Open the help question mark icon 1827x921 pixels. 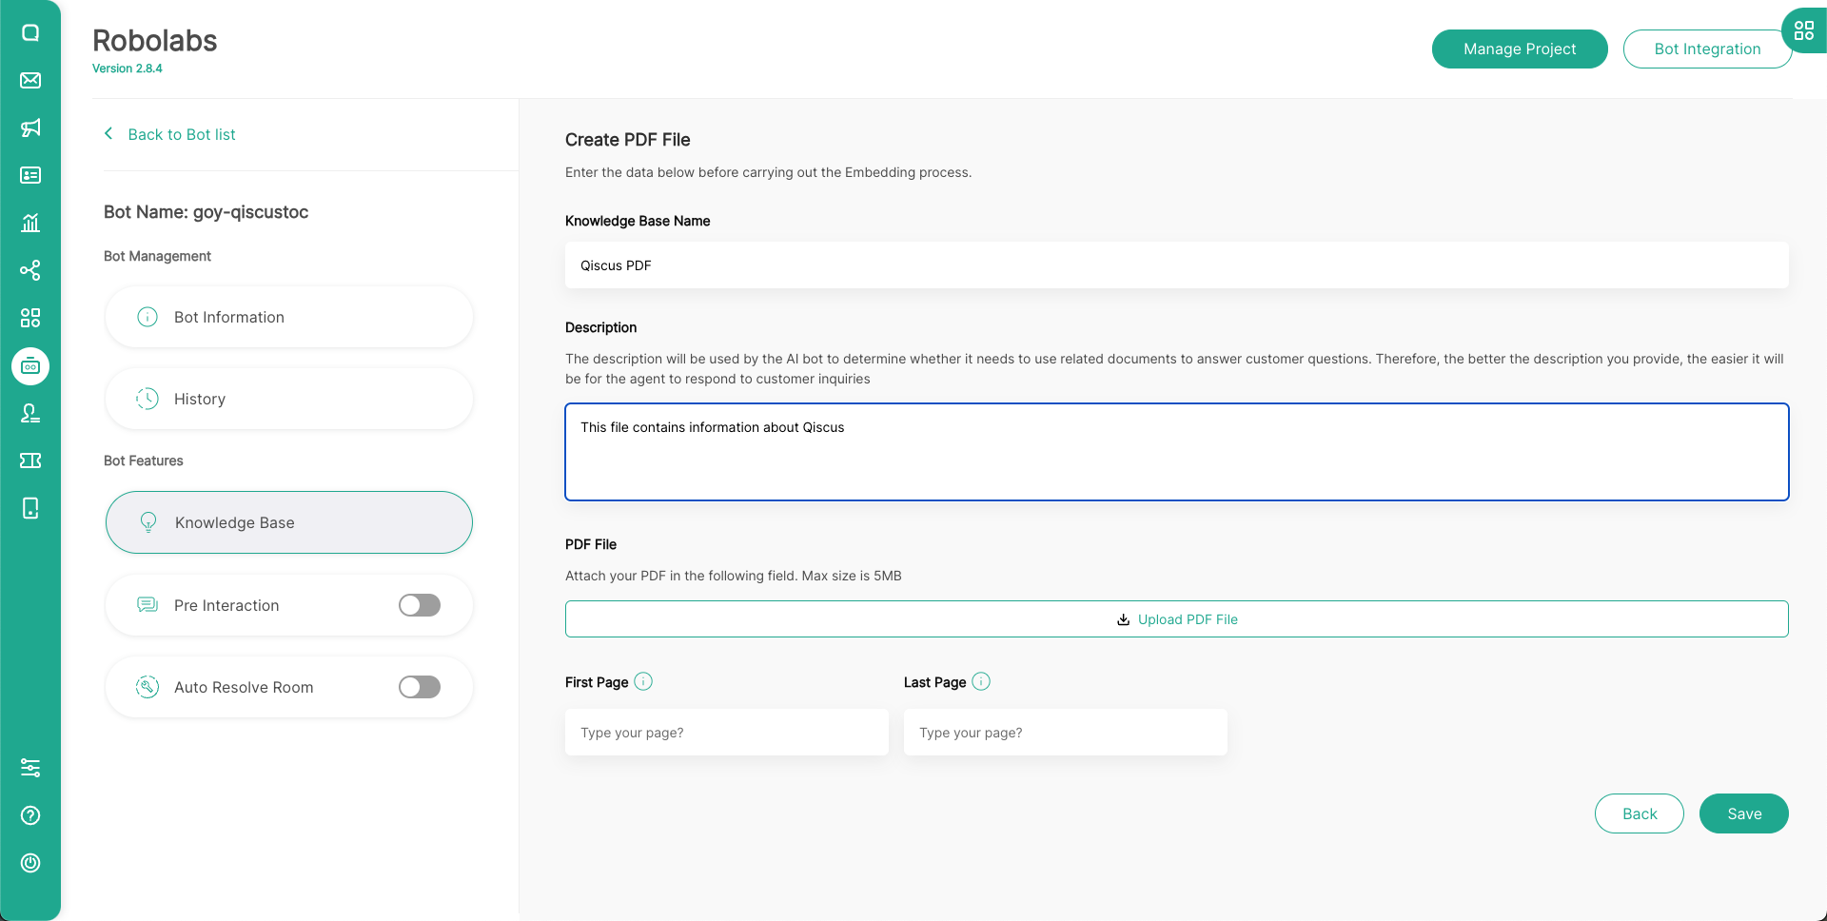click(30, 815)
